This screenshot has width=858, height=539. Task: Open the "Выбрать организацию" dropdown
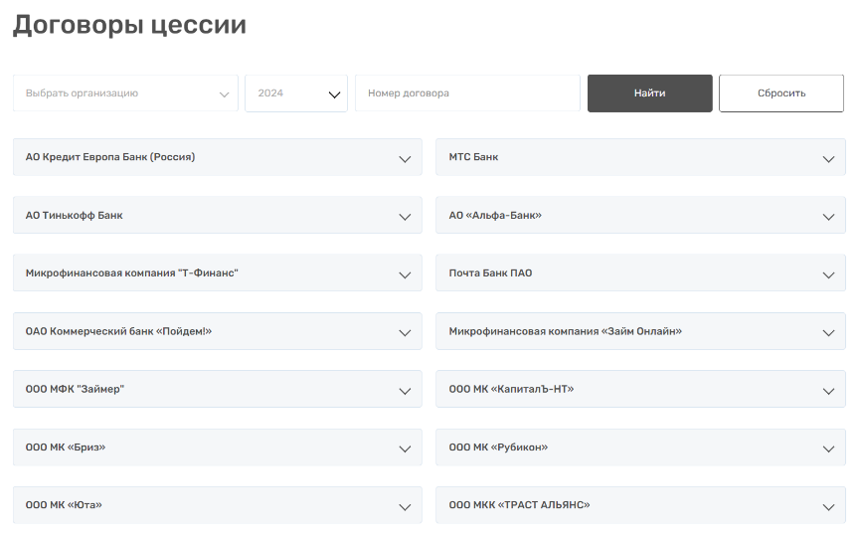pos(125,93)
